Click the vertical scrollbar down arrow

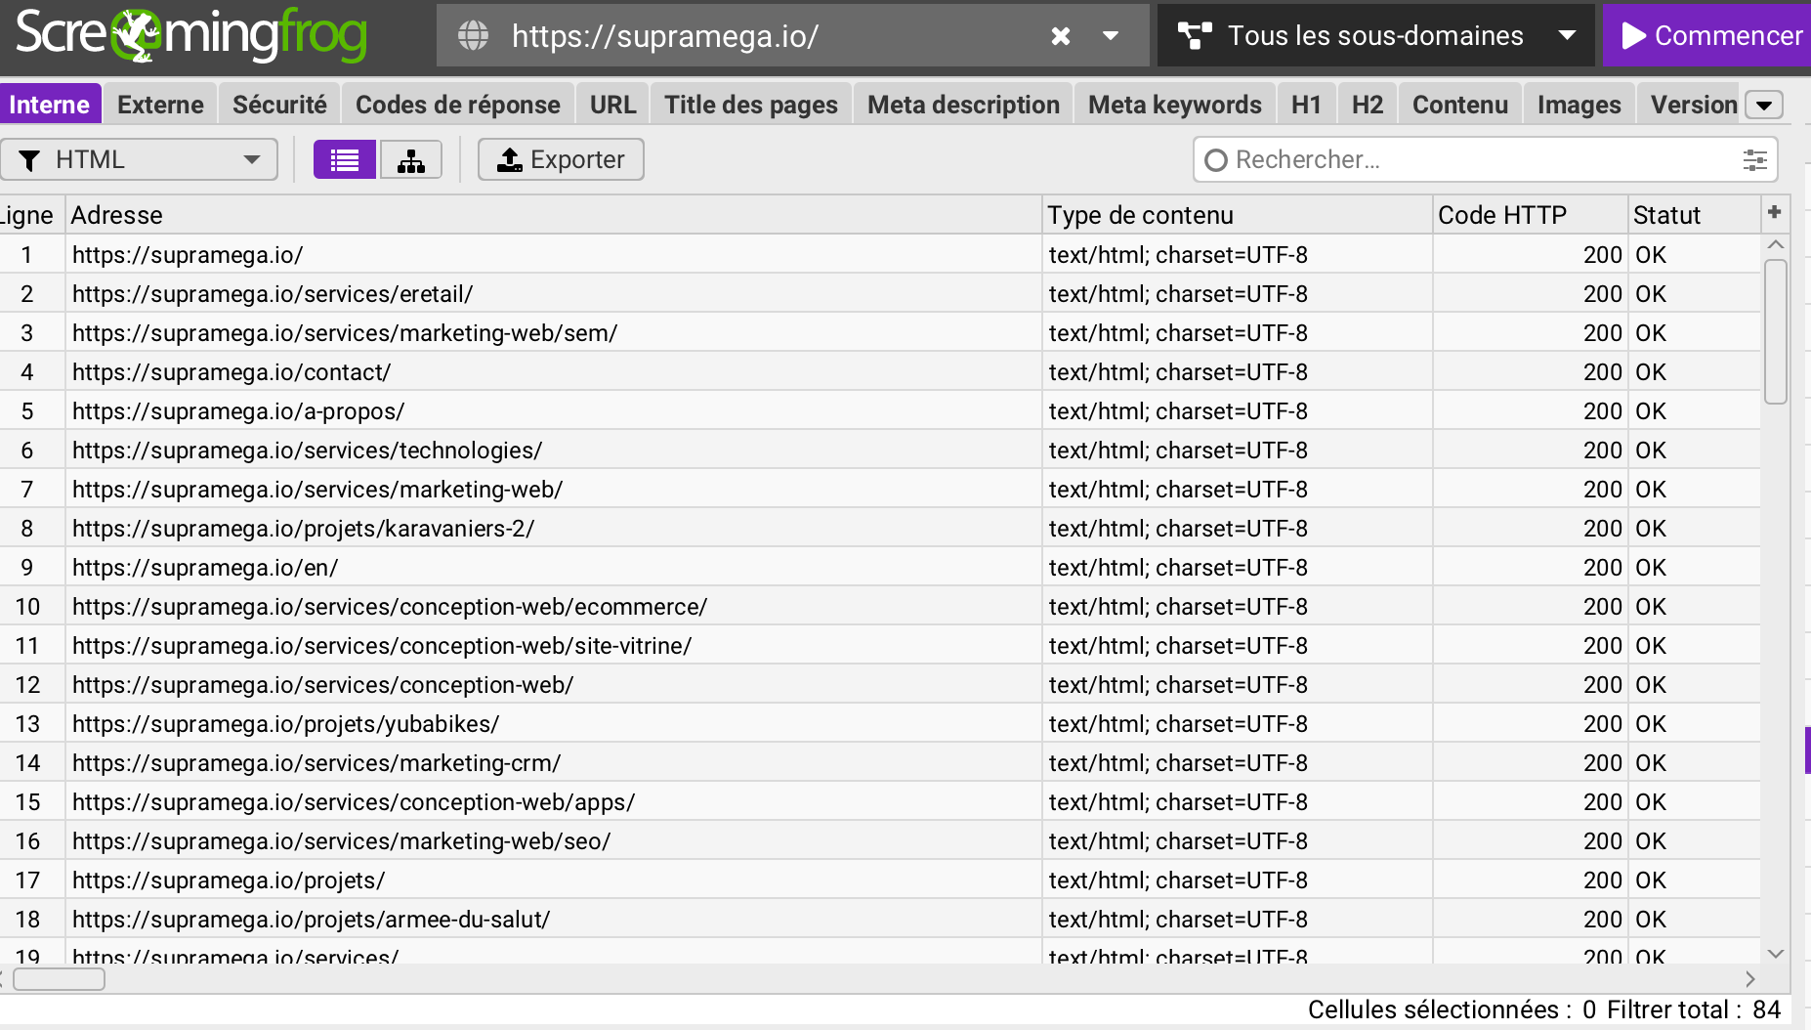coord(1776,953)
